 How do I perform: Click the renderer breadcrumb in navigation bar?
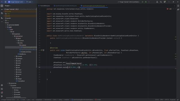(x=67, y=100)
